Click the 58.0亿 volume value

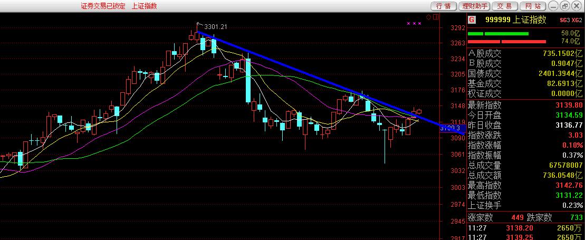pyautogui.click(x=571, y=33)
